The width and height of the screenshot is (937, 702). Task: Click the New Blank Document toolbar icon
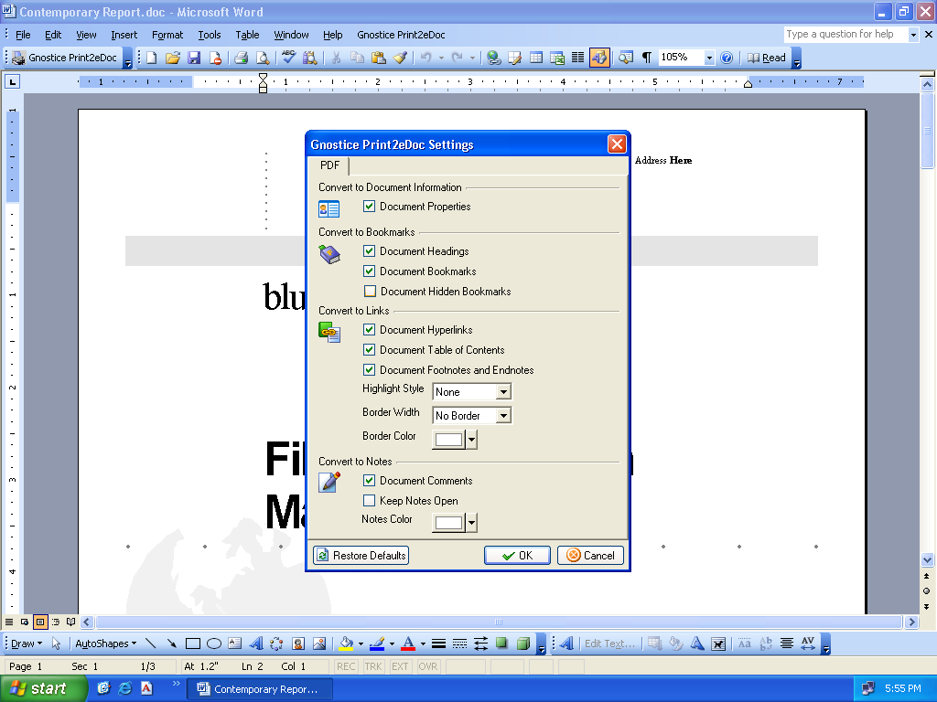click(152, 58)
